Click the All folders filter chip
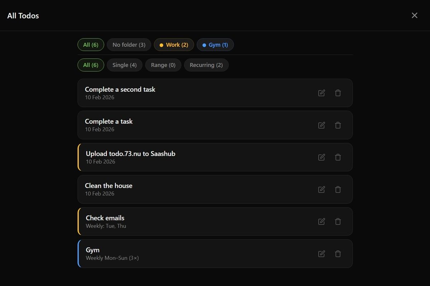Image resolution: width=430 pixels, height=286 pixels. [x=91, y=44]
